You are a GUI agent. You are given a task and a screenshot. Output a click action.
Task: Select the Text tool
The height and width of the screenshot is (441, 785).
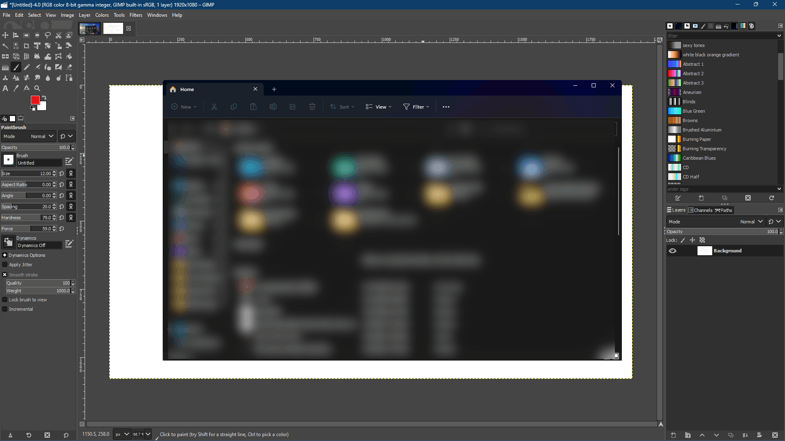tap(5, 88)
